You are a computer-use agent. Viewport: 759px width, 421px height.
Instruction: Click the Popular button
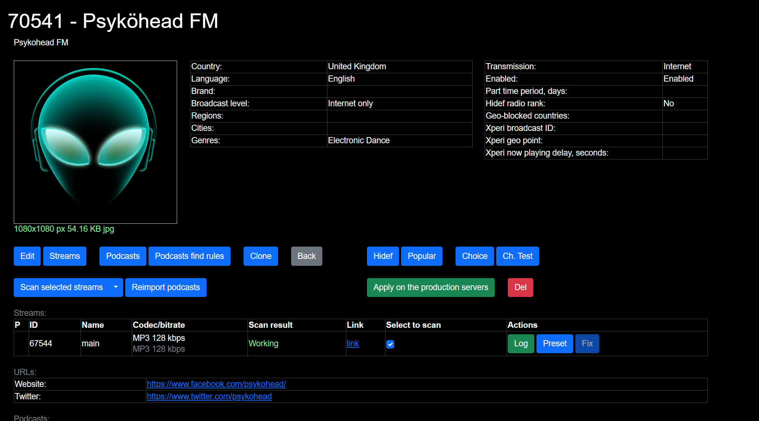421,256
